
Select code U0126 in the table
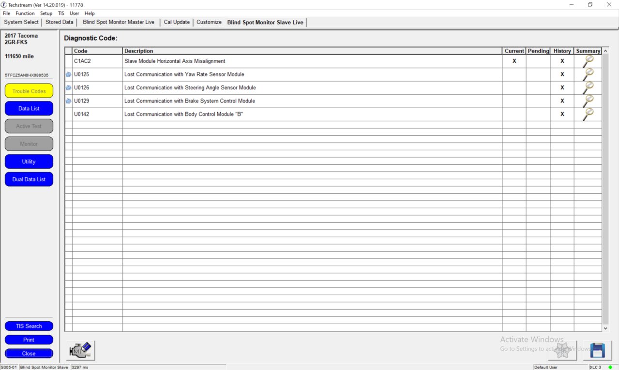[82, 88]
